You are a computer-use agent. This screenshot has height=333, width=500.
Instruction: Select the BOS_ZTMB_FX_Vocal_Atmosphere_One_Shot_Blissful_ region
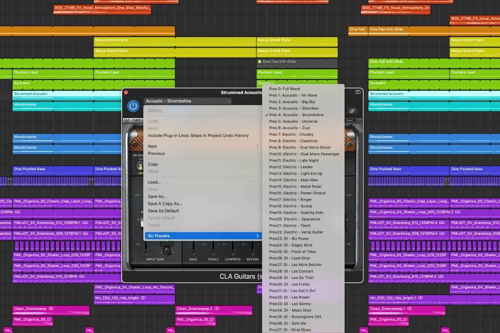click(102, 10)
